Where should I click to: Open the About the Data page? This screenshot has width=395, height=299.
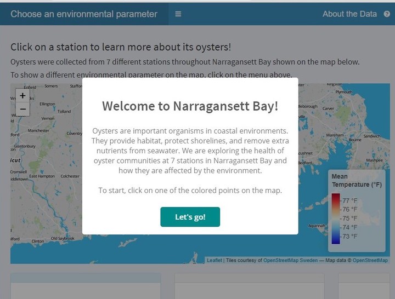click(349, 14)
